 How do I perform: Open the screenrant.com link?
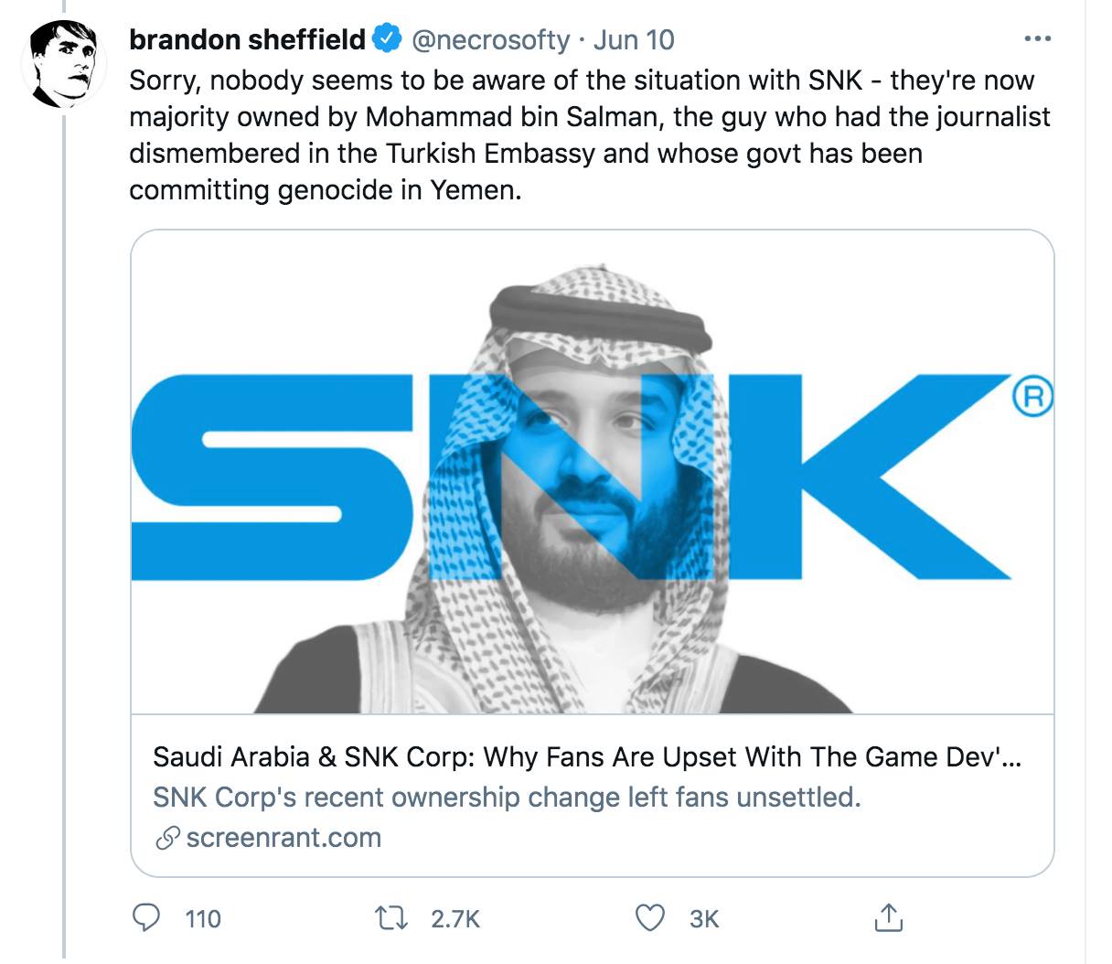[283, 837]
